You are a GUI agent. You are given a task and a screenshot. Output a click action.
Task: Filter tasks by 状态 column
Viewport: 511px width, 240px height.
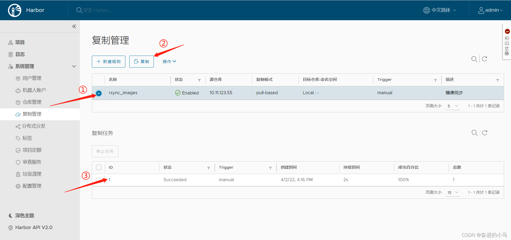209,168
